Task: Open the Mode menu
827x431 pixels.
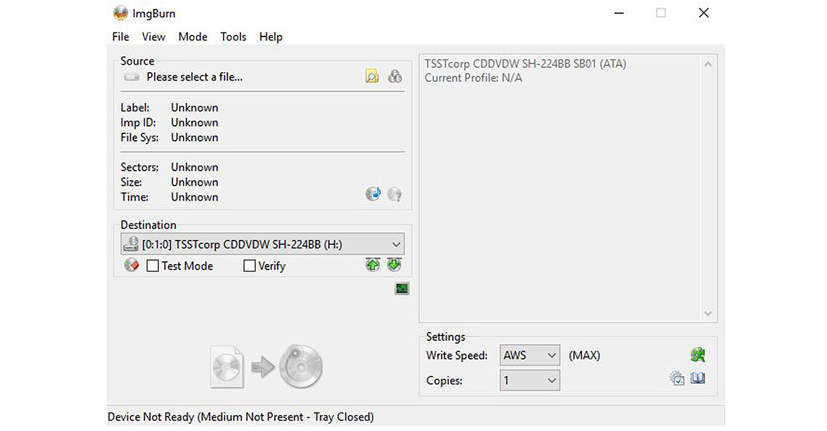Action: click(x=192, y=36)
